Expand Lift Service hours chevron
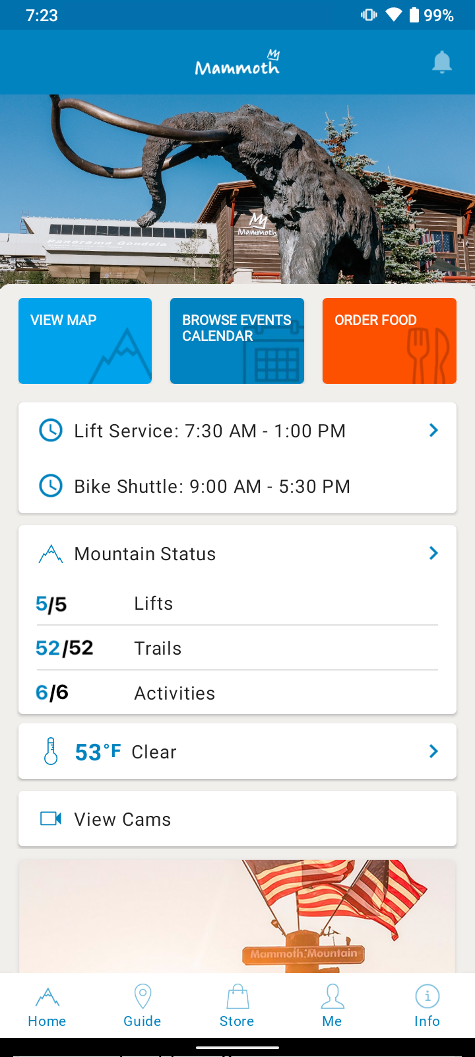Screen dimensions: 475x1057 (x=433, y=431)
